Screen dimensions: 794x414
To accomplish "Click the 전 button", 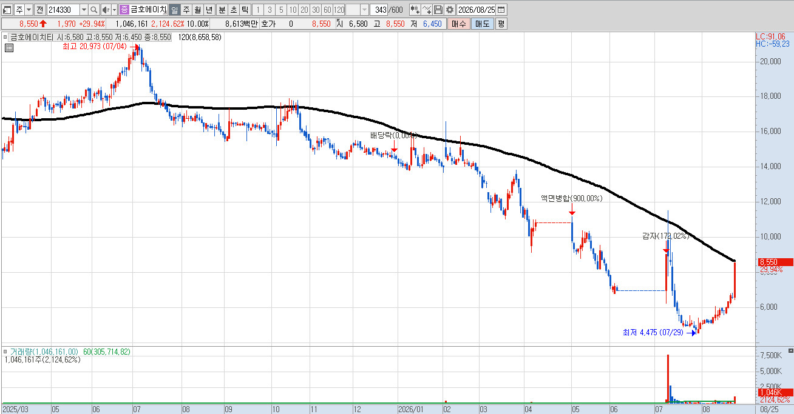I will 39,10.
